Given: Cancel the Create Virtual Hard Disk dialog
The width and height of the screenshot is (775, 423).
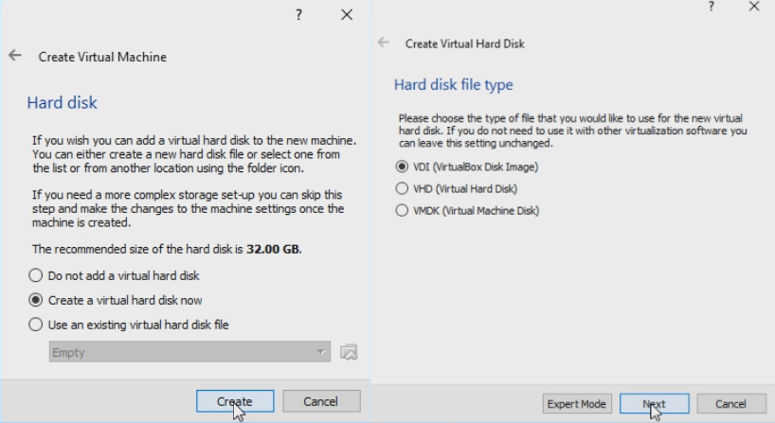Looking at the screenshot, I should coord(730,404).
